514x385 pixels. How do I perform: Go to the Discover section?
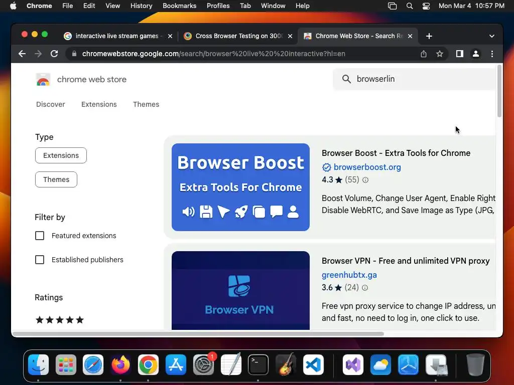tap(51, 104)
